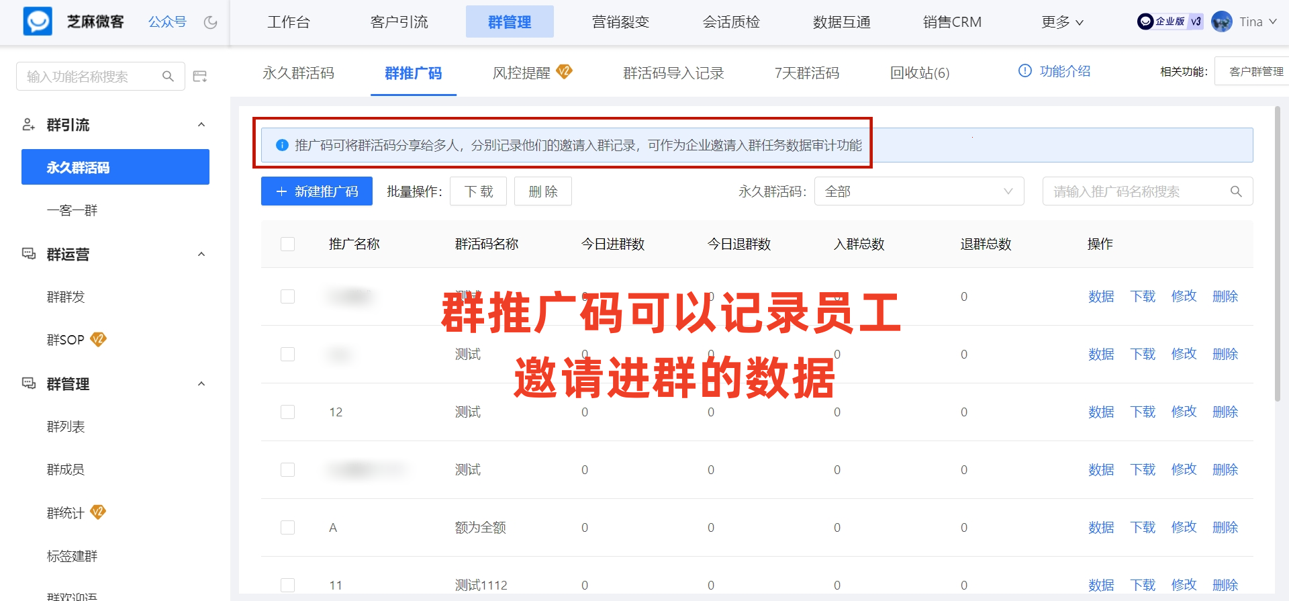Click the V2 badge next to 群SOP

click(98, 339)
